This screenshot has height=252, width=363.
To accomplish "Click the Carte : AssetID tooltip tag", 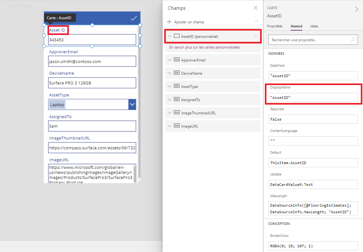I will [x=60, y=18].
